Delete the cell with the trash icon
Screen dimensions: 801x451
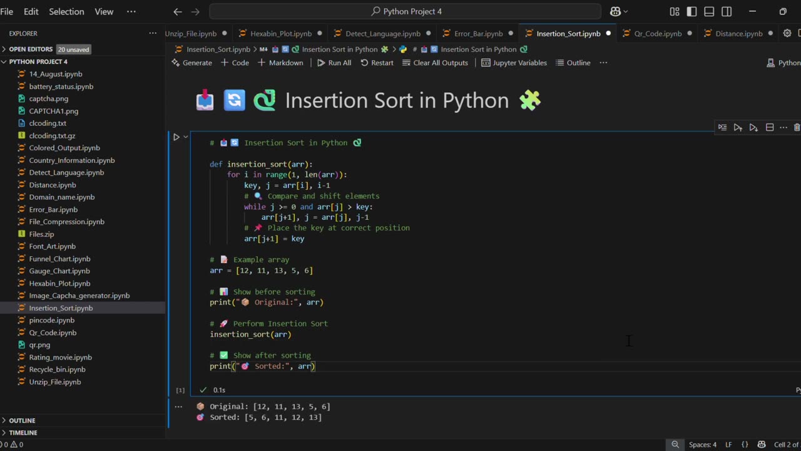pyautogui.click(x=797, y=127)
